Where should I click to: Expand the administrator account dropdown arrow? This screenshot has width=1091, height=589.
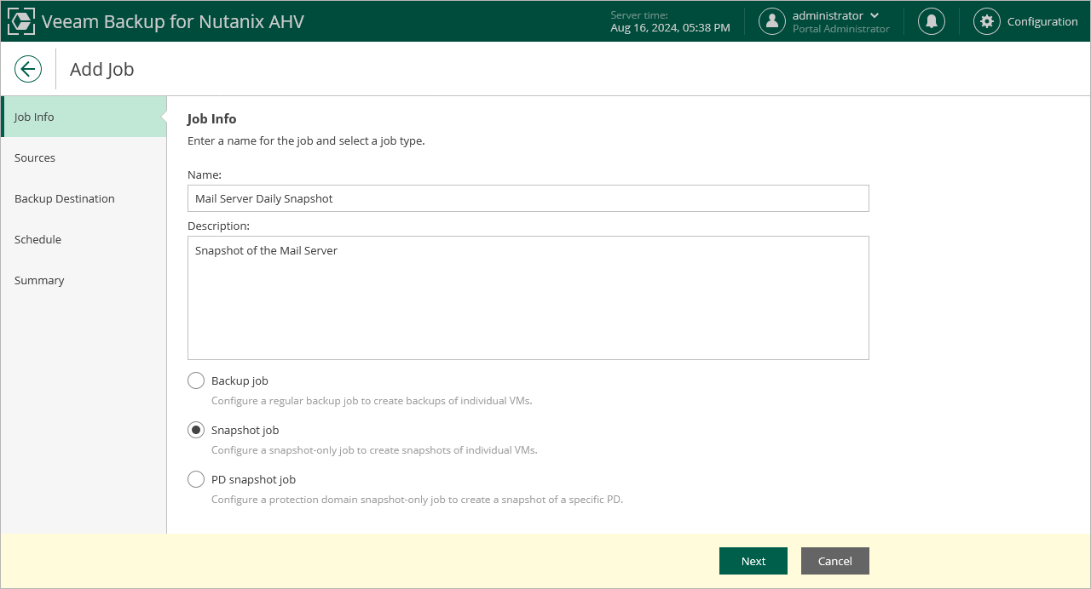875,15
